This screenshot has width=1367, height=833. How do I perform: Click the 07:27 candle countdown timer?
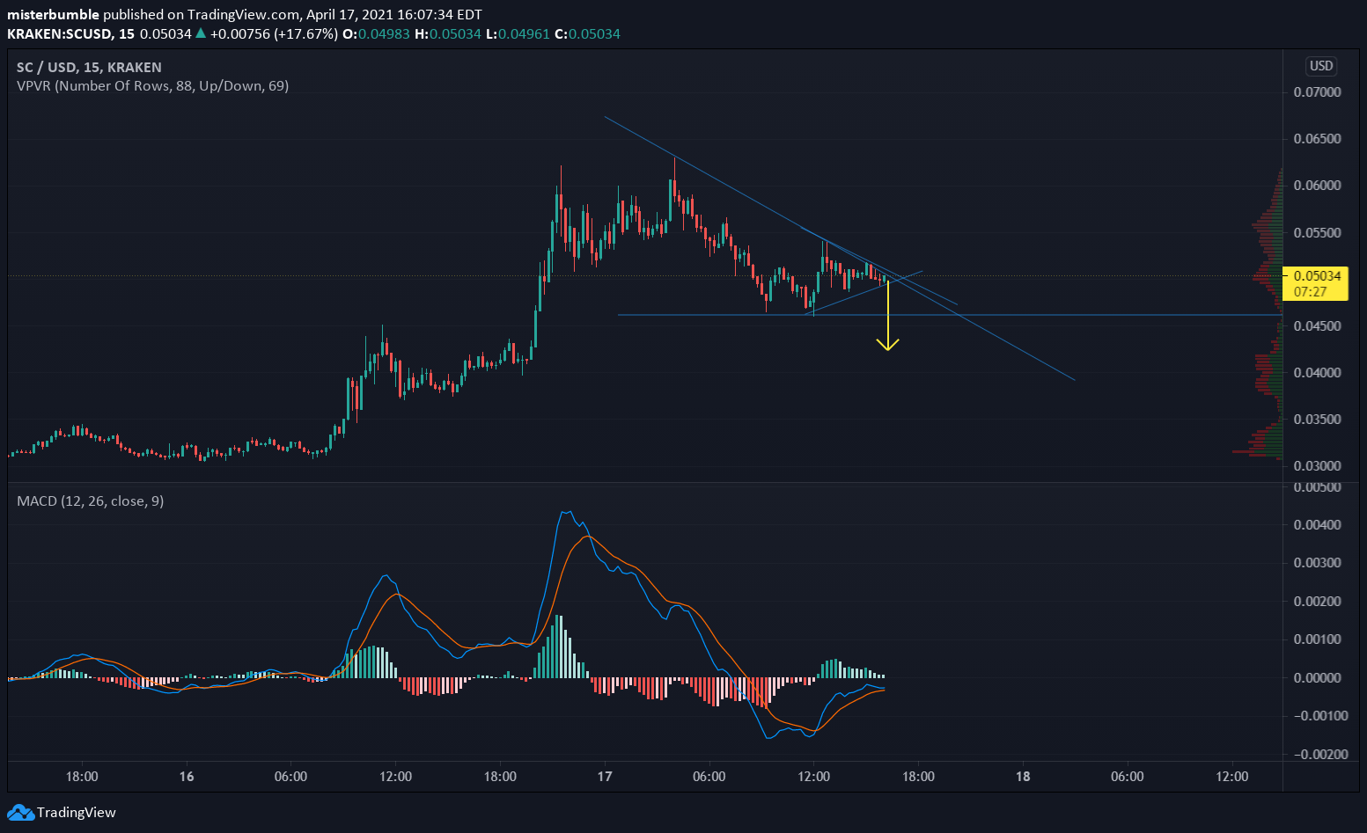click(1311, 292)
